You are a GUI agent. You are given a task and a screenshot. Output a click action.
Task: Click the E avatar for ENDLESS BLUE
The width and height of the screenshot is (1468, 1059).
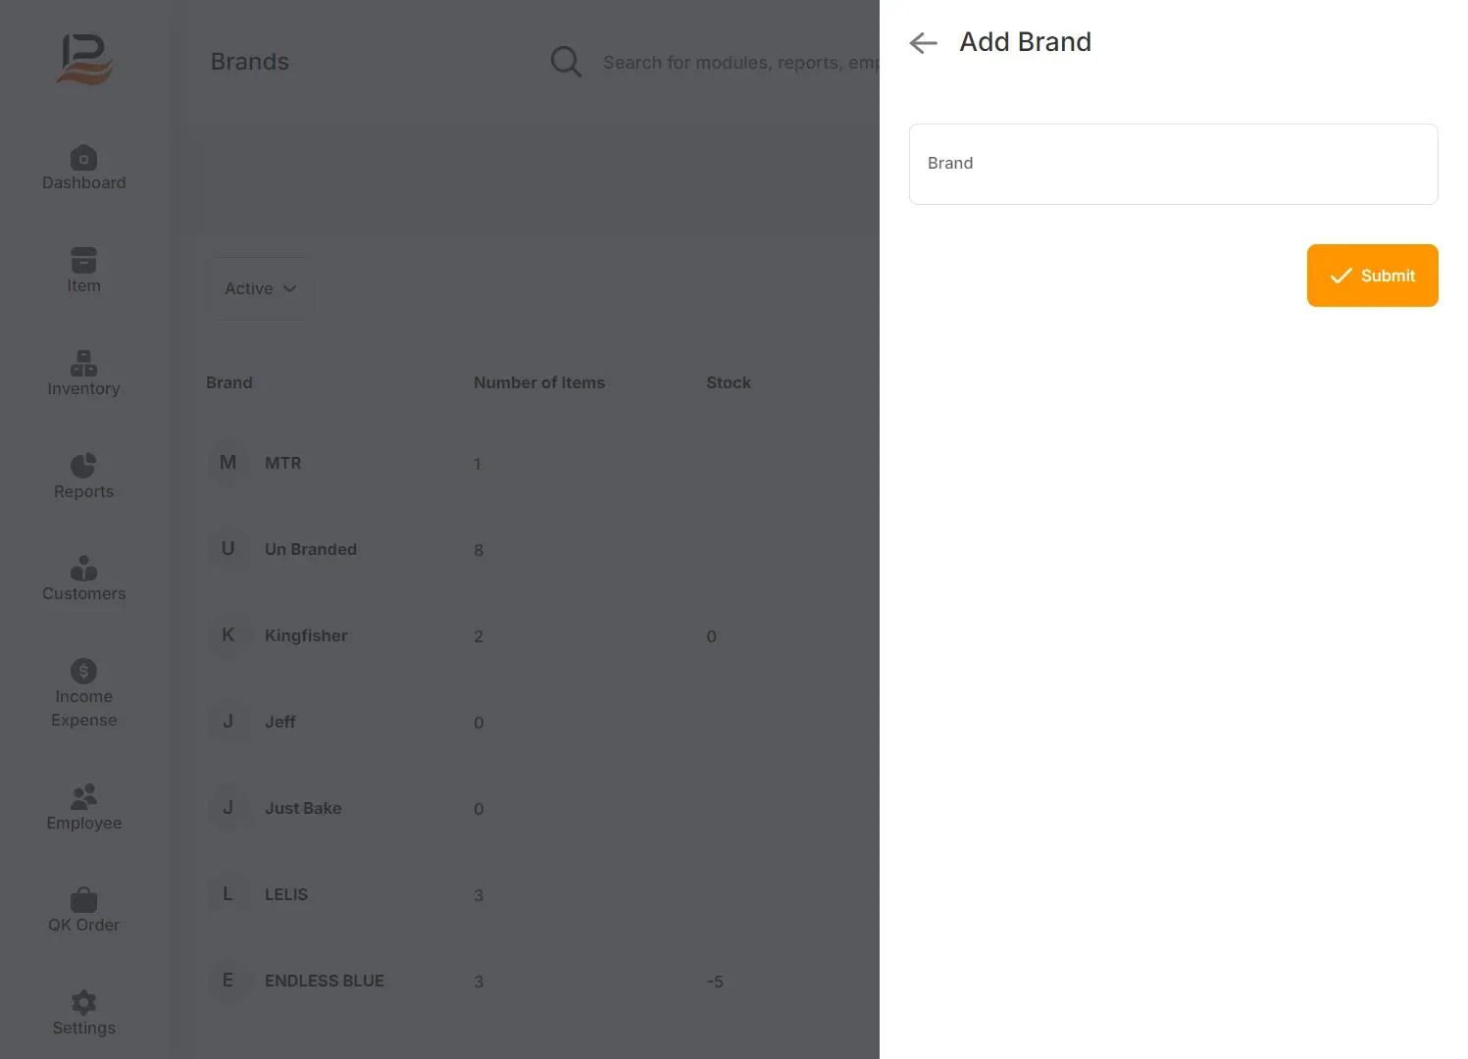pyautogui.click(x=228, y=981)
